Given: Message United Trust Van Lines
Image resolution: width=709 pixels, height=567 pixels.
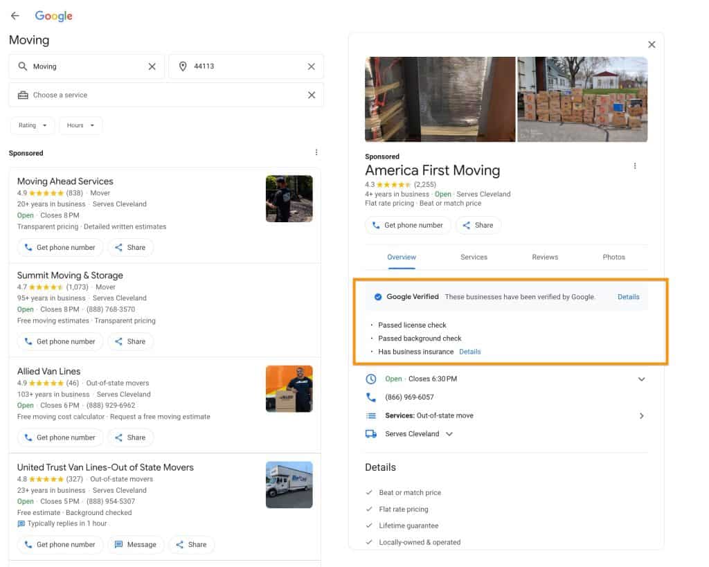Looking at the screenshot, I should click(136, 544).
